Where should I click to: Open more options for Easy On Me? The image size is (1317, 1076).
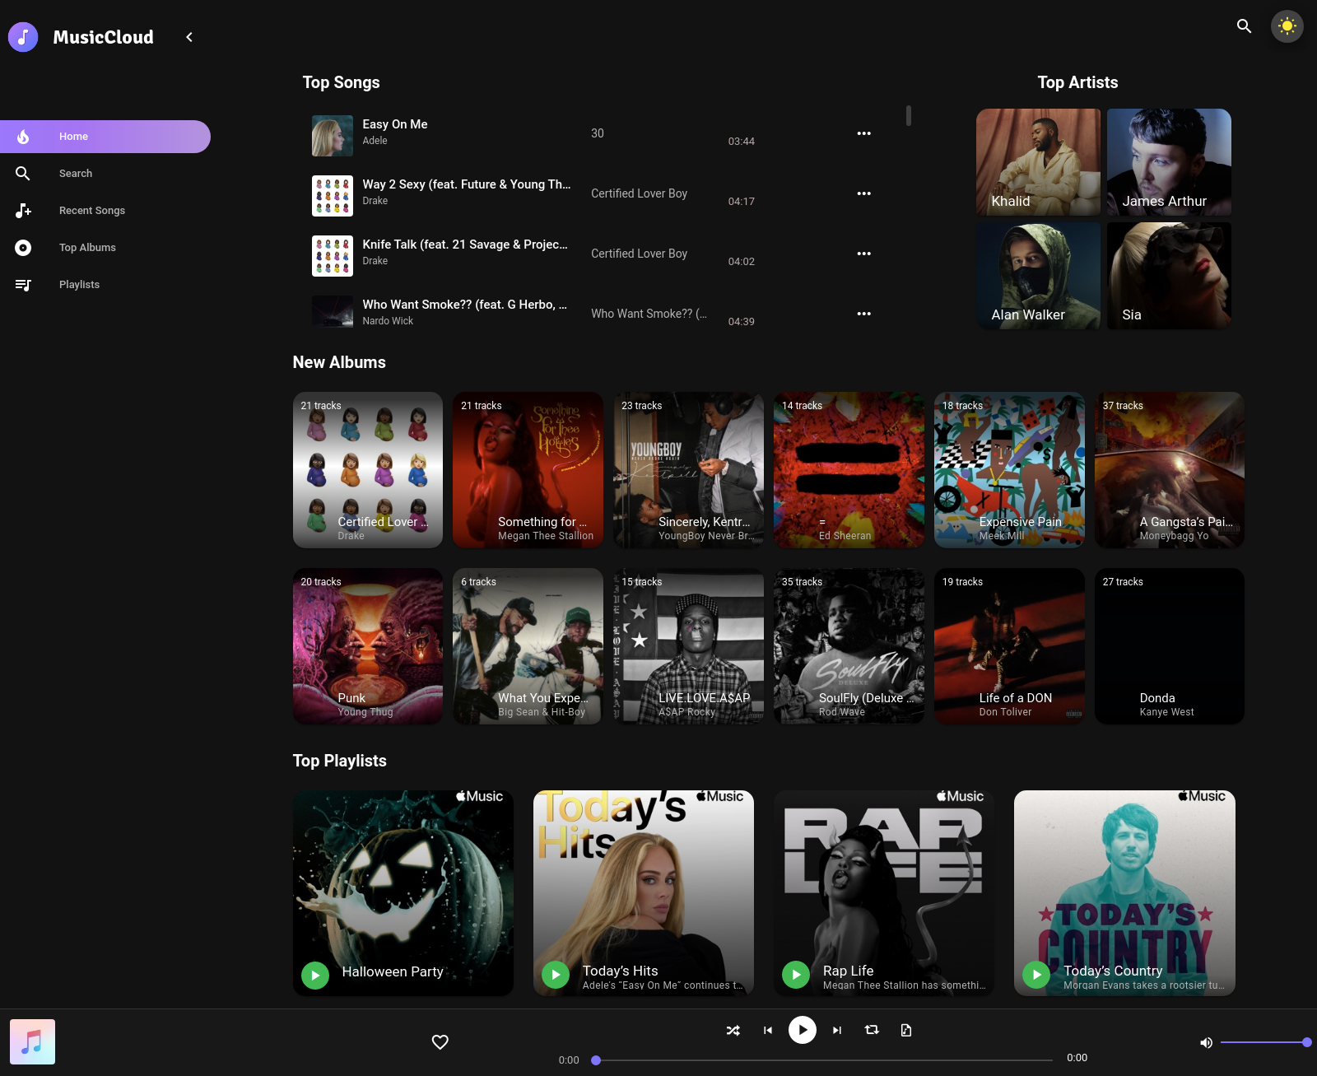coord(863,133)
